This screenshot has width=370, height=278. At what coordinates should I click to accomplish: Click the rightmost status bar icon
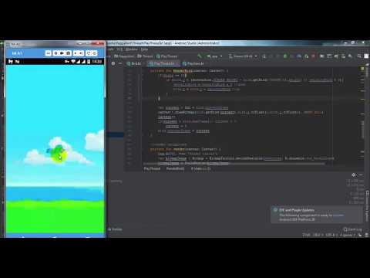[366, 235]
